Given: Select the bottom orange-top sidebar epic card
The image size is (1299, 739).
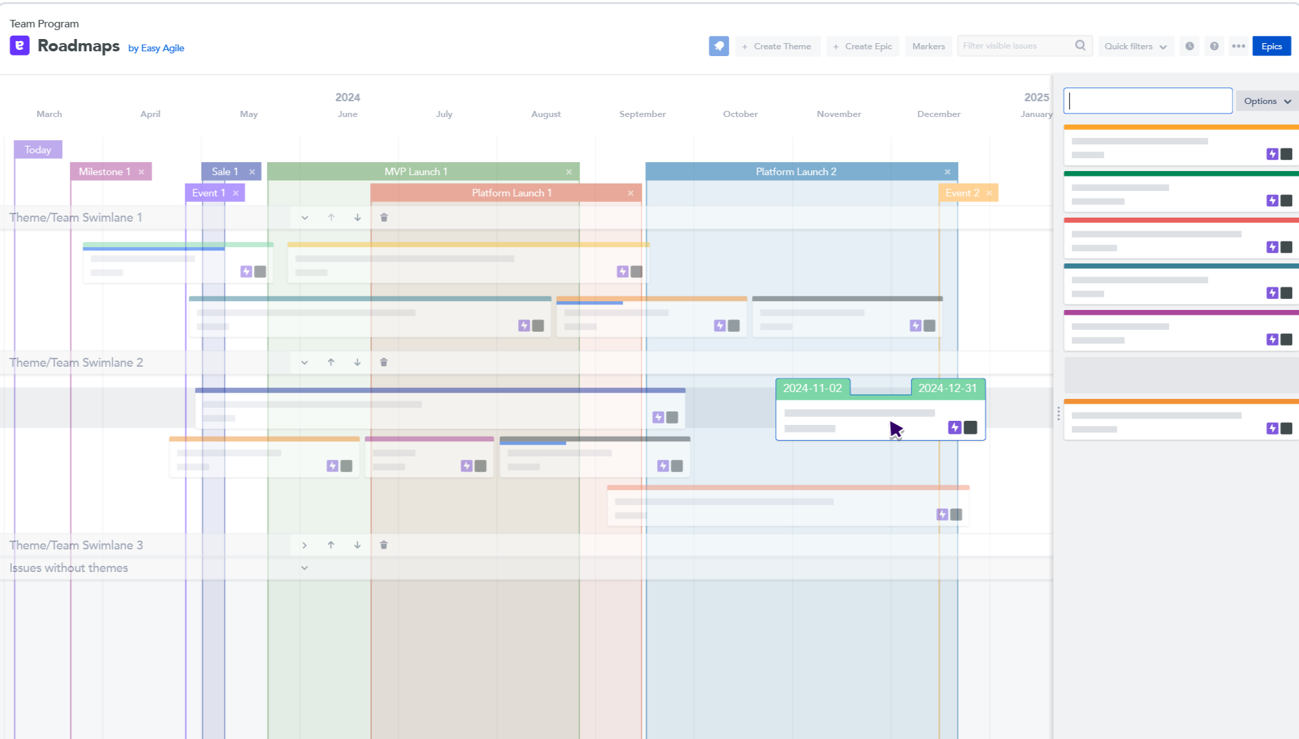Looking at the screenshot, I should (x=1181, y=419).
